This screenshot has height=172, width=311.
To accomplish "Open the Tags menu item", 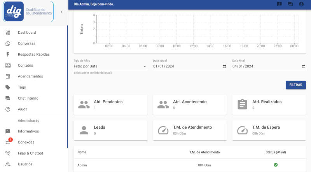I will [x=22, y=87].
